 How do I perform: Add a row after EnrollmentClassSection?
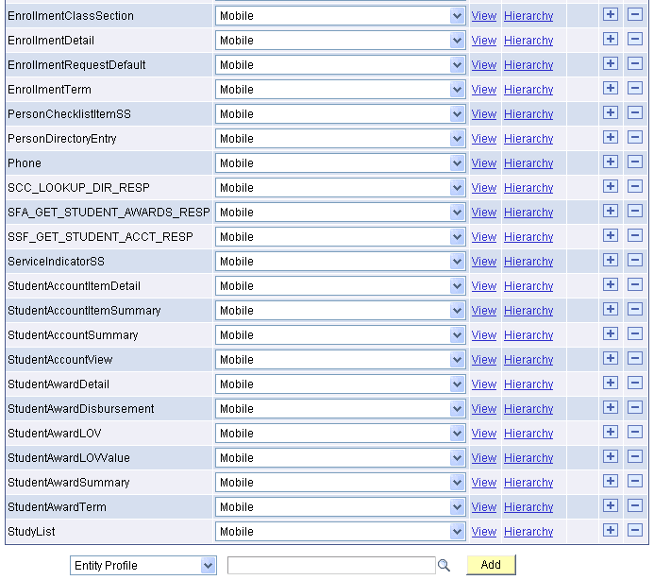pos(611,14)
